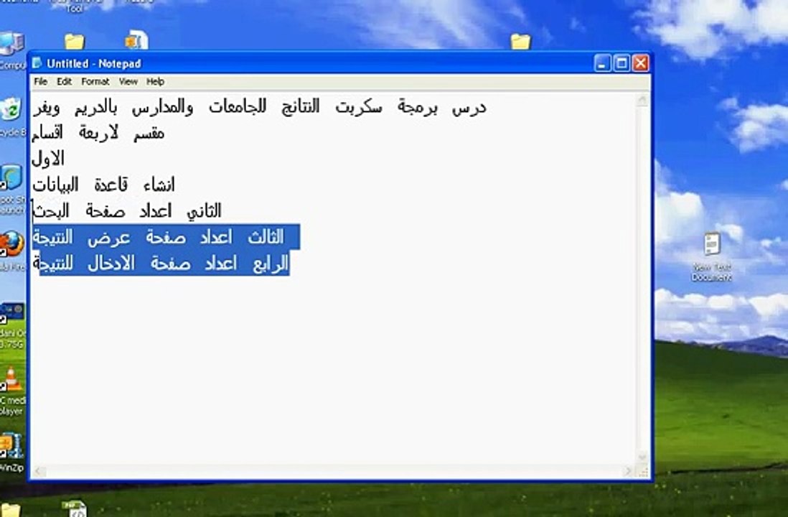Click the highlighted word الادخال

point(111,264)
